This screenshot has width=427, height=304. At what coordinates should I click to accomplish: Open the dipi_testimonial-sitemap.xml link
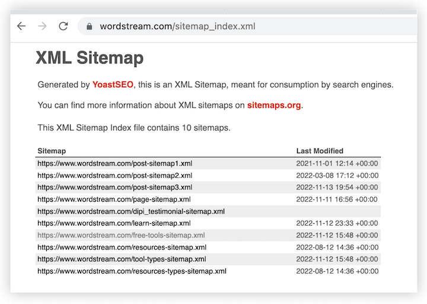(x=131, y=211)
